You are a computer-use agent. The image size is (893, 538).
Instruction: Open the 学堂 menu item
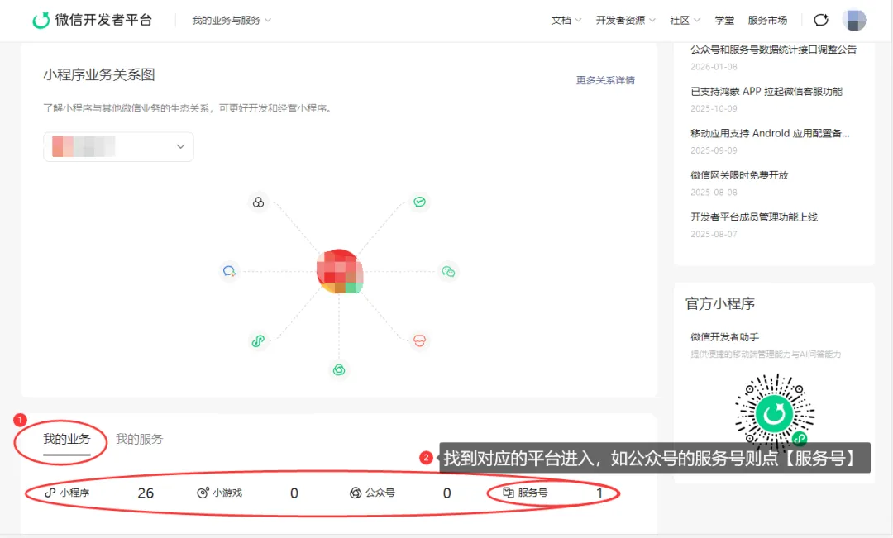pyautogui.click(x=724, y=21)
